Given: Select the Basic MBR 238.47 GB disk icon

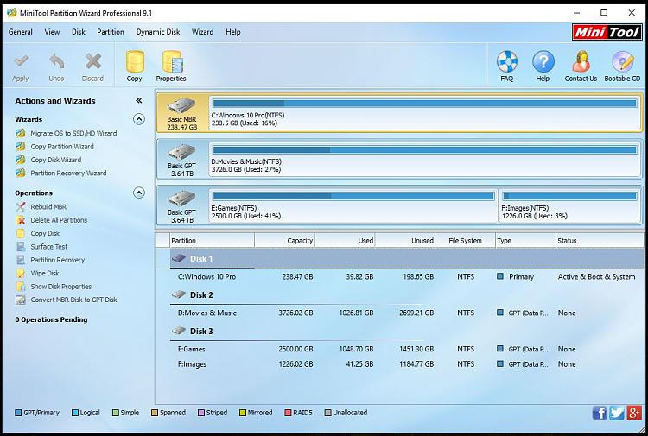Looking at the screenshot, I should pyautogui.click(x=181, y=112).
